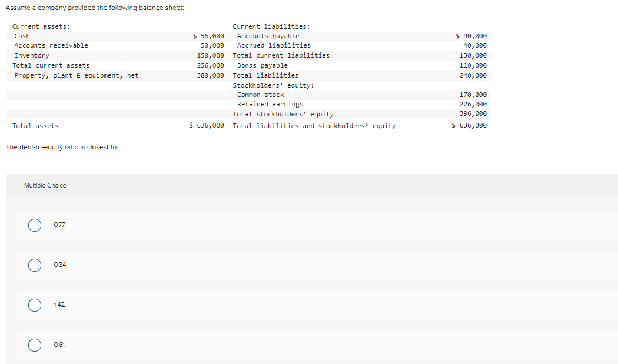Click the Current assets heading
This screenshot has width=618, height=364.
coord(41,26)
